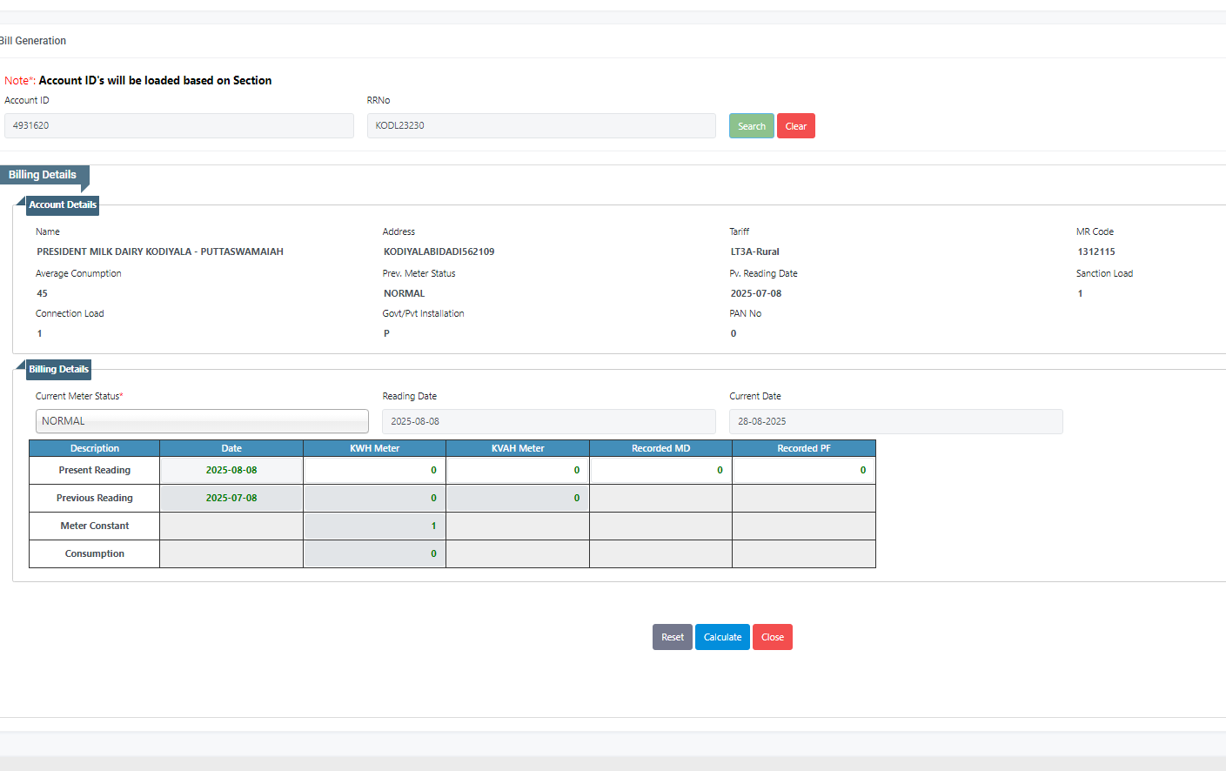The height and width of the screenshot is (771, 1226).
Task: Click the Account ID input field
Action: coord(179,126)
